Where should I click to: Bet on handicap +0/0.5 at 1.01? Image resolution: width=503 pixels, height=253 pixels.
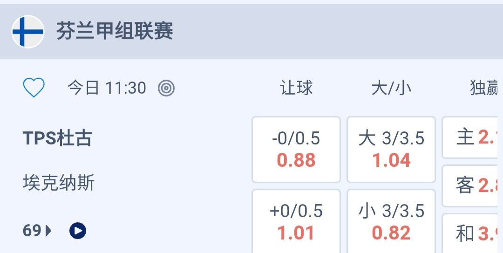tap(296, 222)
